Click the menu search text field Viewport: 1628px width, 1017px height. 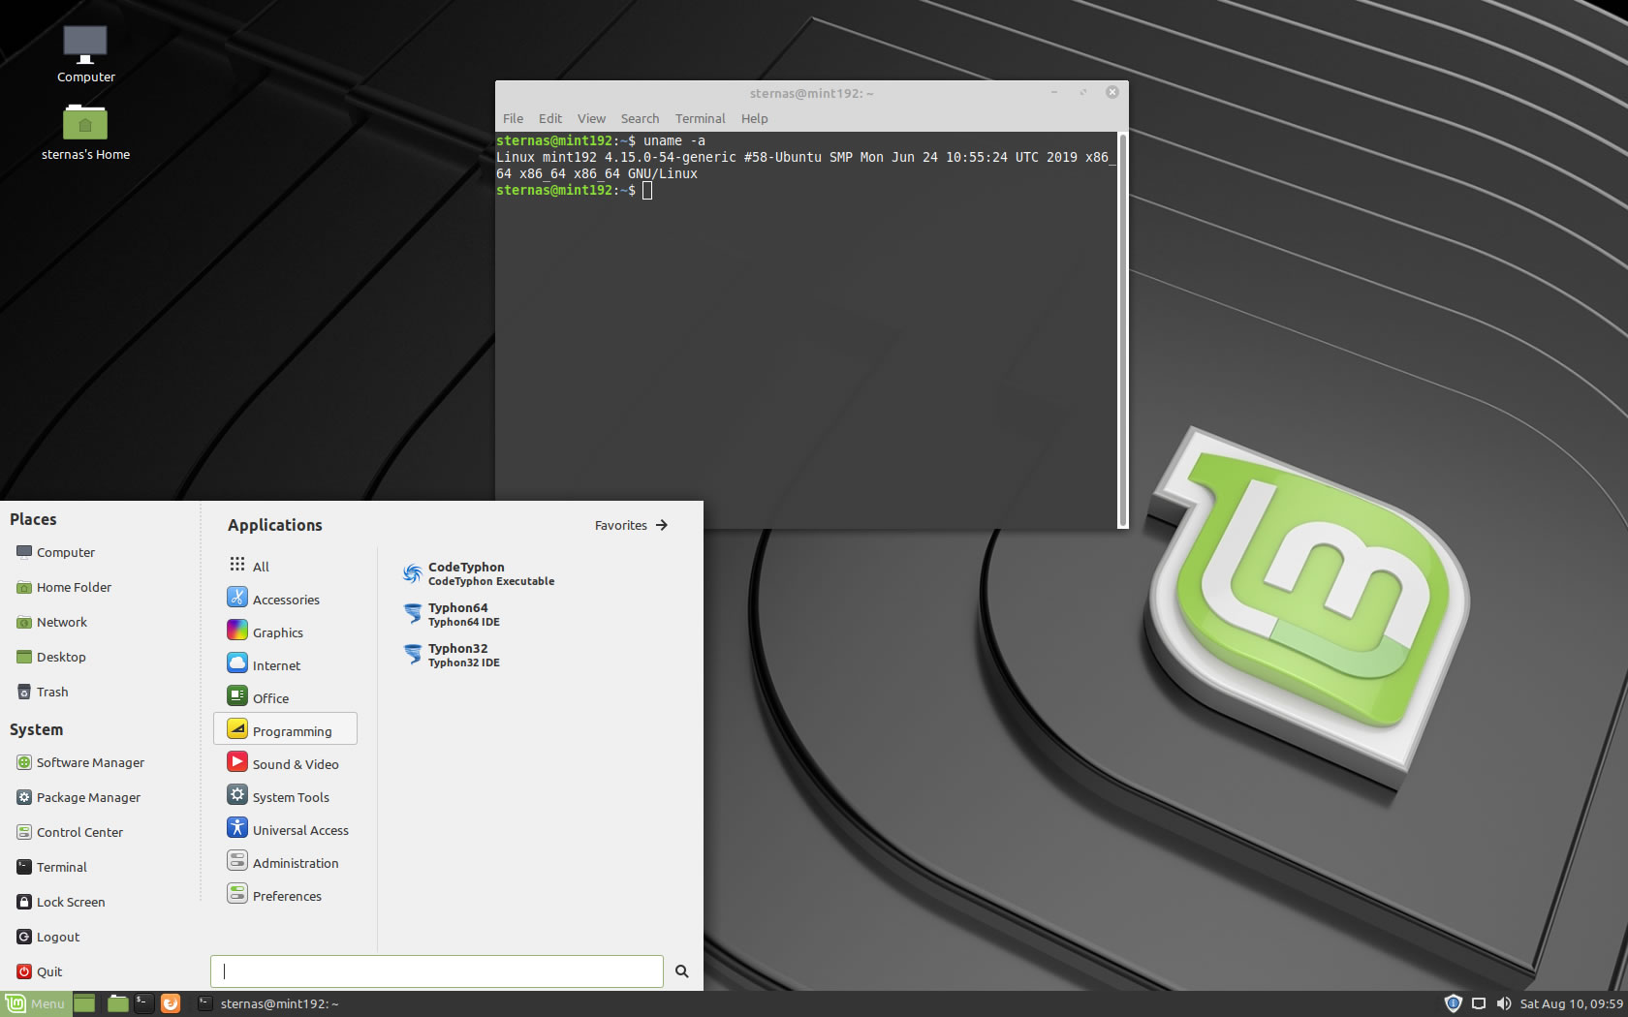(x=437, y=971)
